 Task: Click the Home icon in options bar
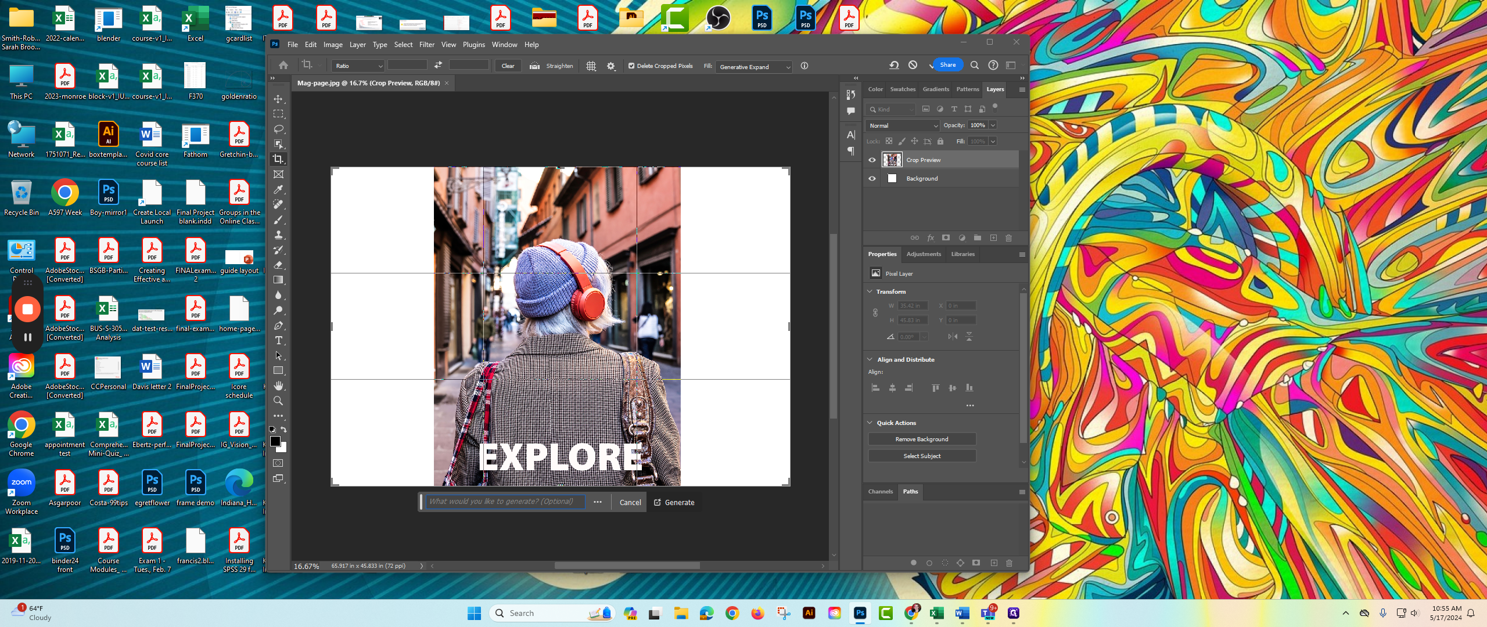(283, 65)
